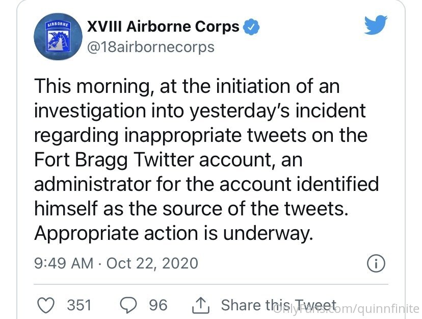Open the 9:49 AM timestamp
This screenshot has width=422, height=319.
[x=63, y=263]
